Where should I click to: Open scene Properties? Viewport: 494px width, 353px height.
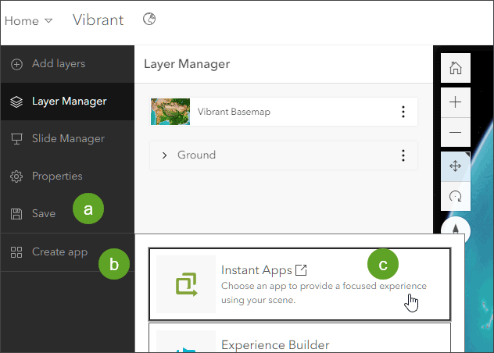point(67,176)
